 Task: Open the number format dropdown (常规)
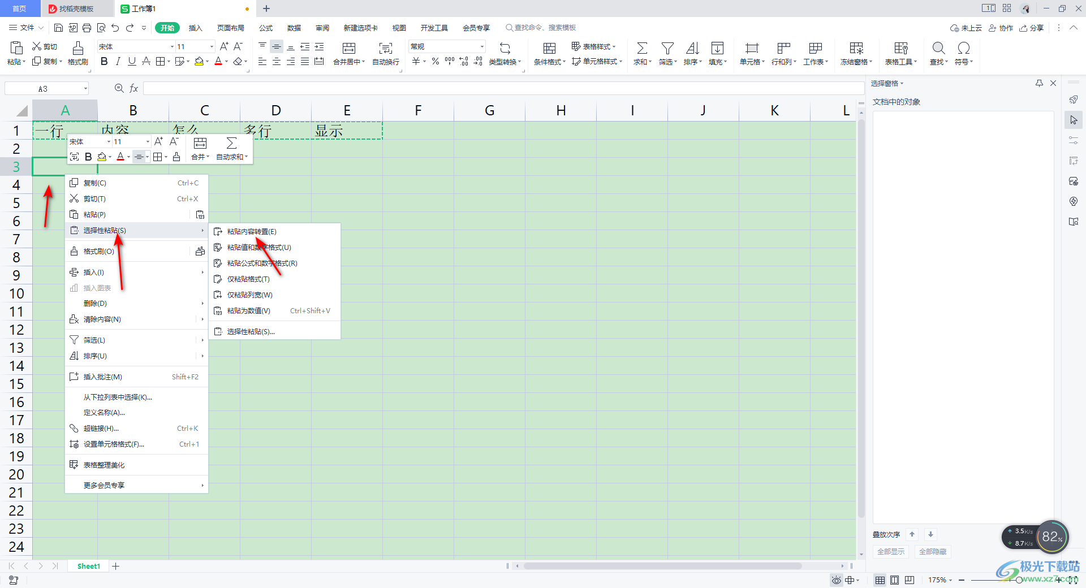[482, 47]
